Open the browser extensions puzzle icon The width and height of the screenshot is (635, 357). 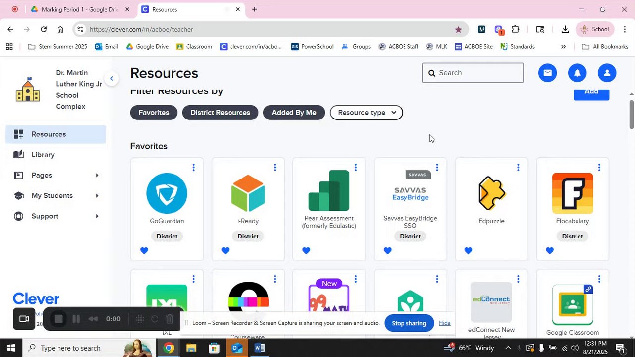pos(516,29)
